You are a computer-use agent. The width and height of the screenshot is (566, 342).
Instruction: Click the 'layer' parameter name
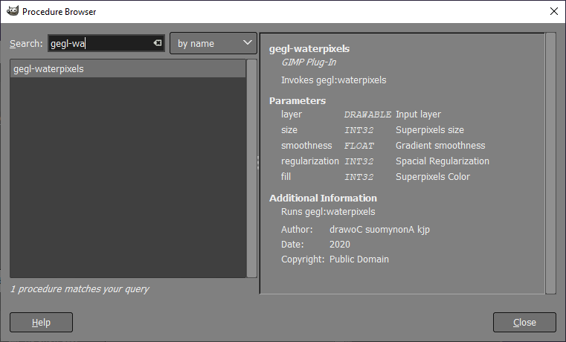(x=292, y=114)
